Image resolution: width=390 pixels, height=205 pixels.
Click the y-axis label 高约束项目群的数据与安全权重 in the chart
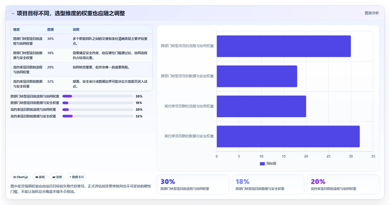click(x=189, y=136)
